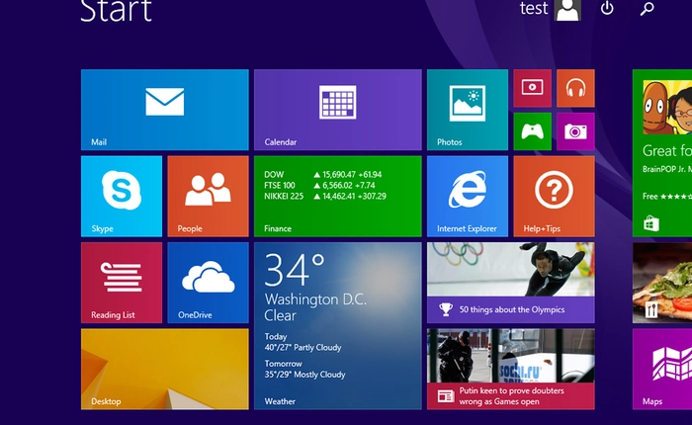Click the DOW 15,690.47 quote line
This screenshot has height=425, width=692.
point(322,174)
